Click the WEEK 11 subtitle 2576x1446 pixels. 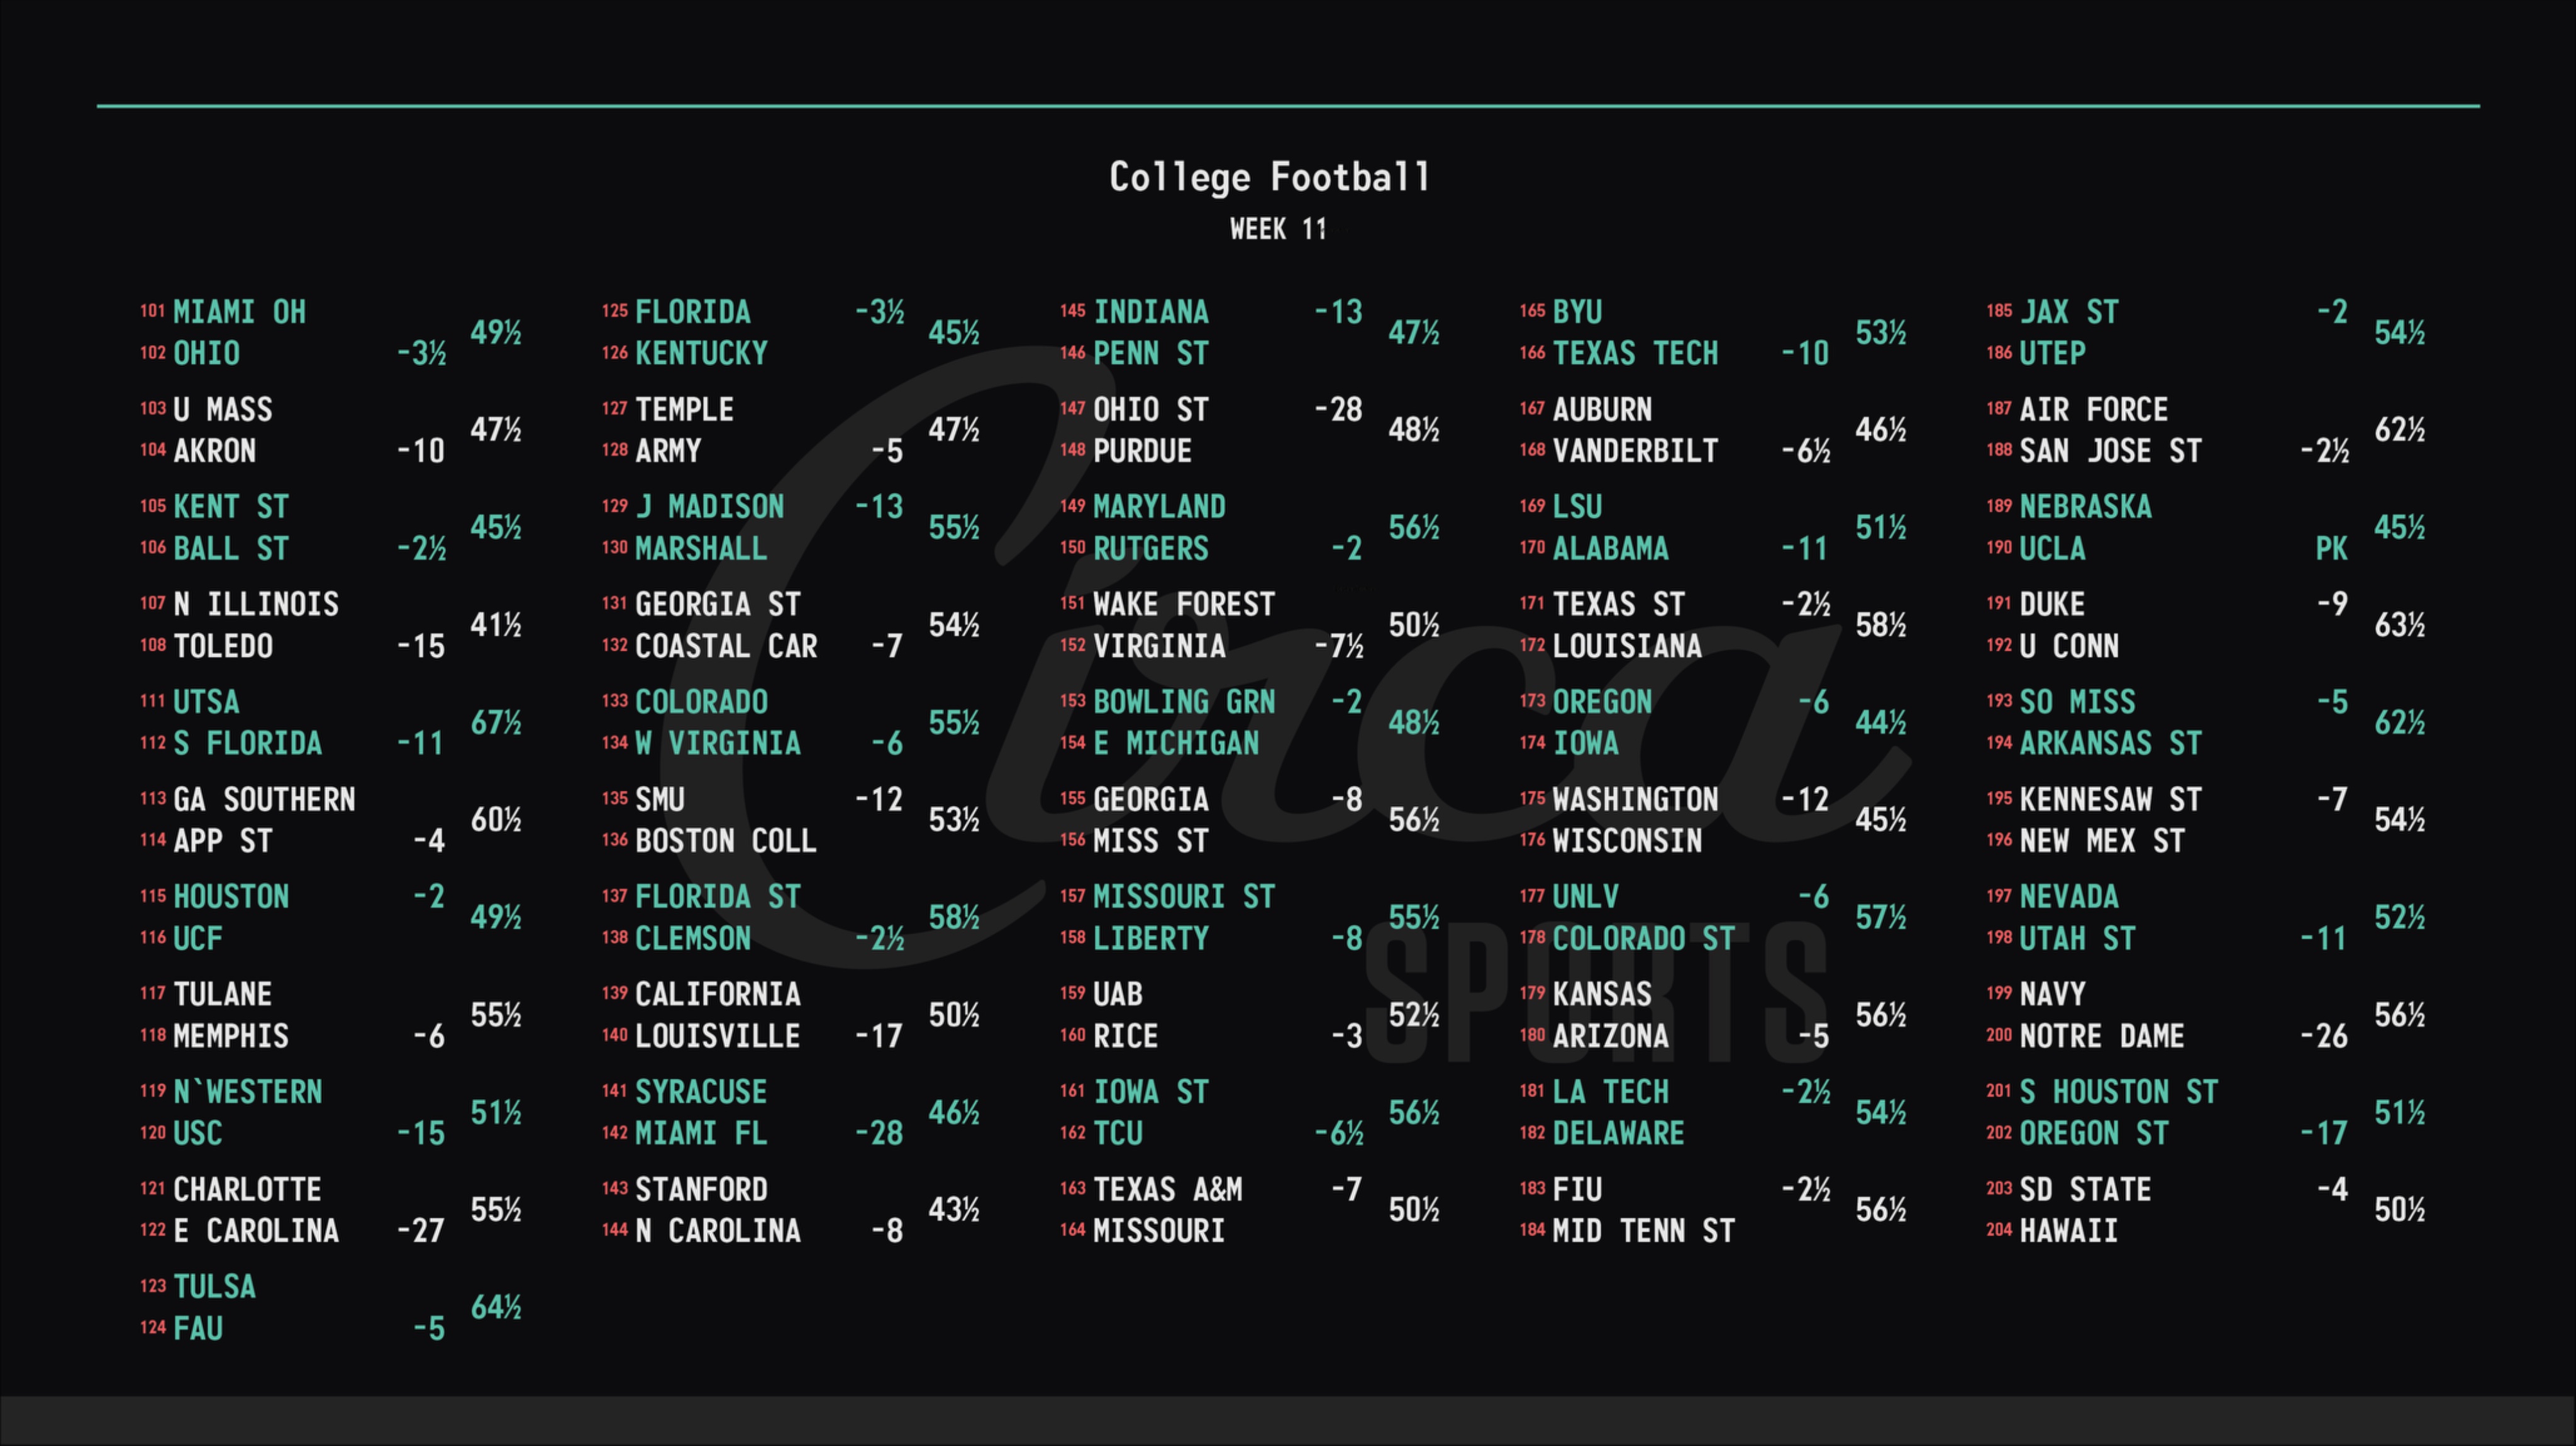1278,230
